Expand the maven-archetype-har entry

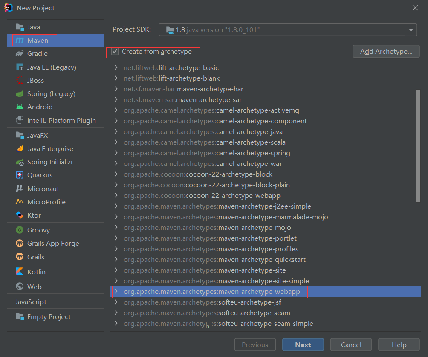[x=116, y=89]
